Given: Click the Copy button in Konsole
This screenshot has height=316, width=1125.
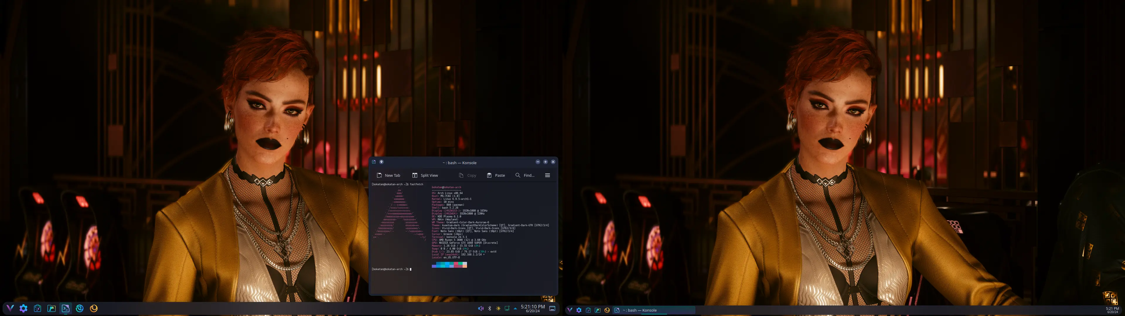Looking at the screenshot, I should tap(467, 176).
